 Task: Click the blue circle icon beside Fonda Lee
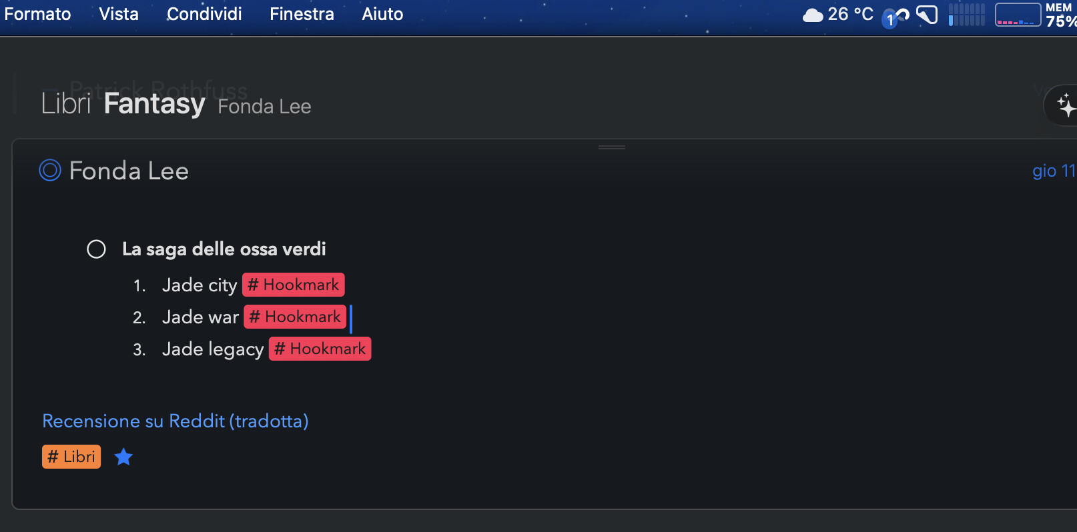click(x=50, y=171)
